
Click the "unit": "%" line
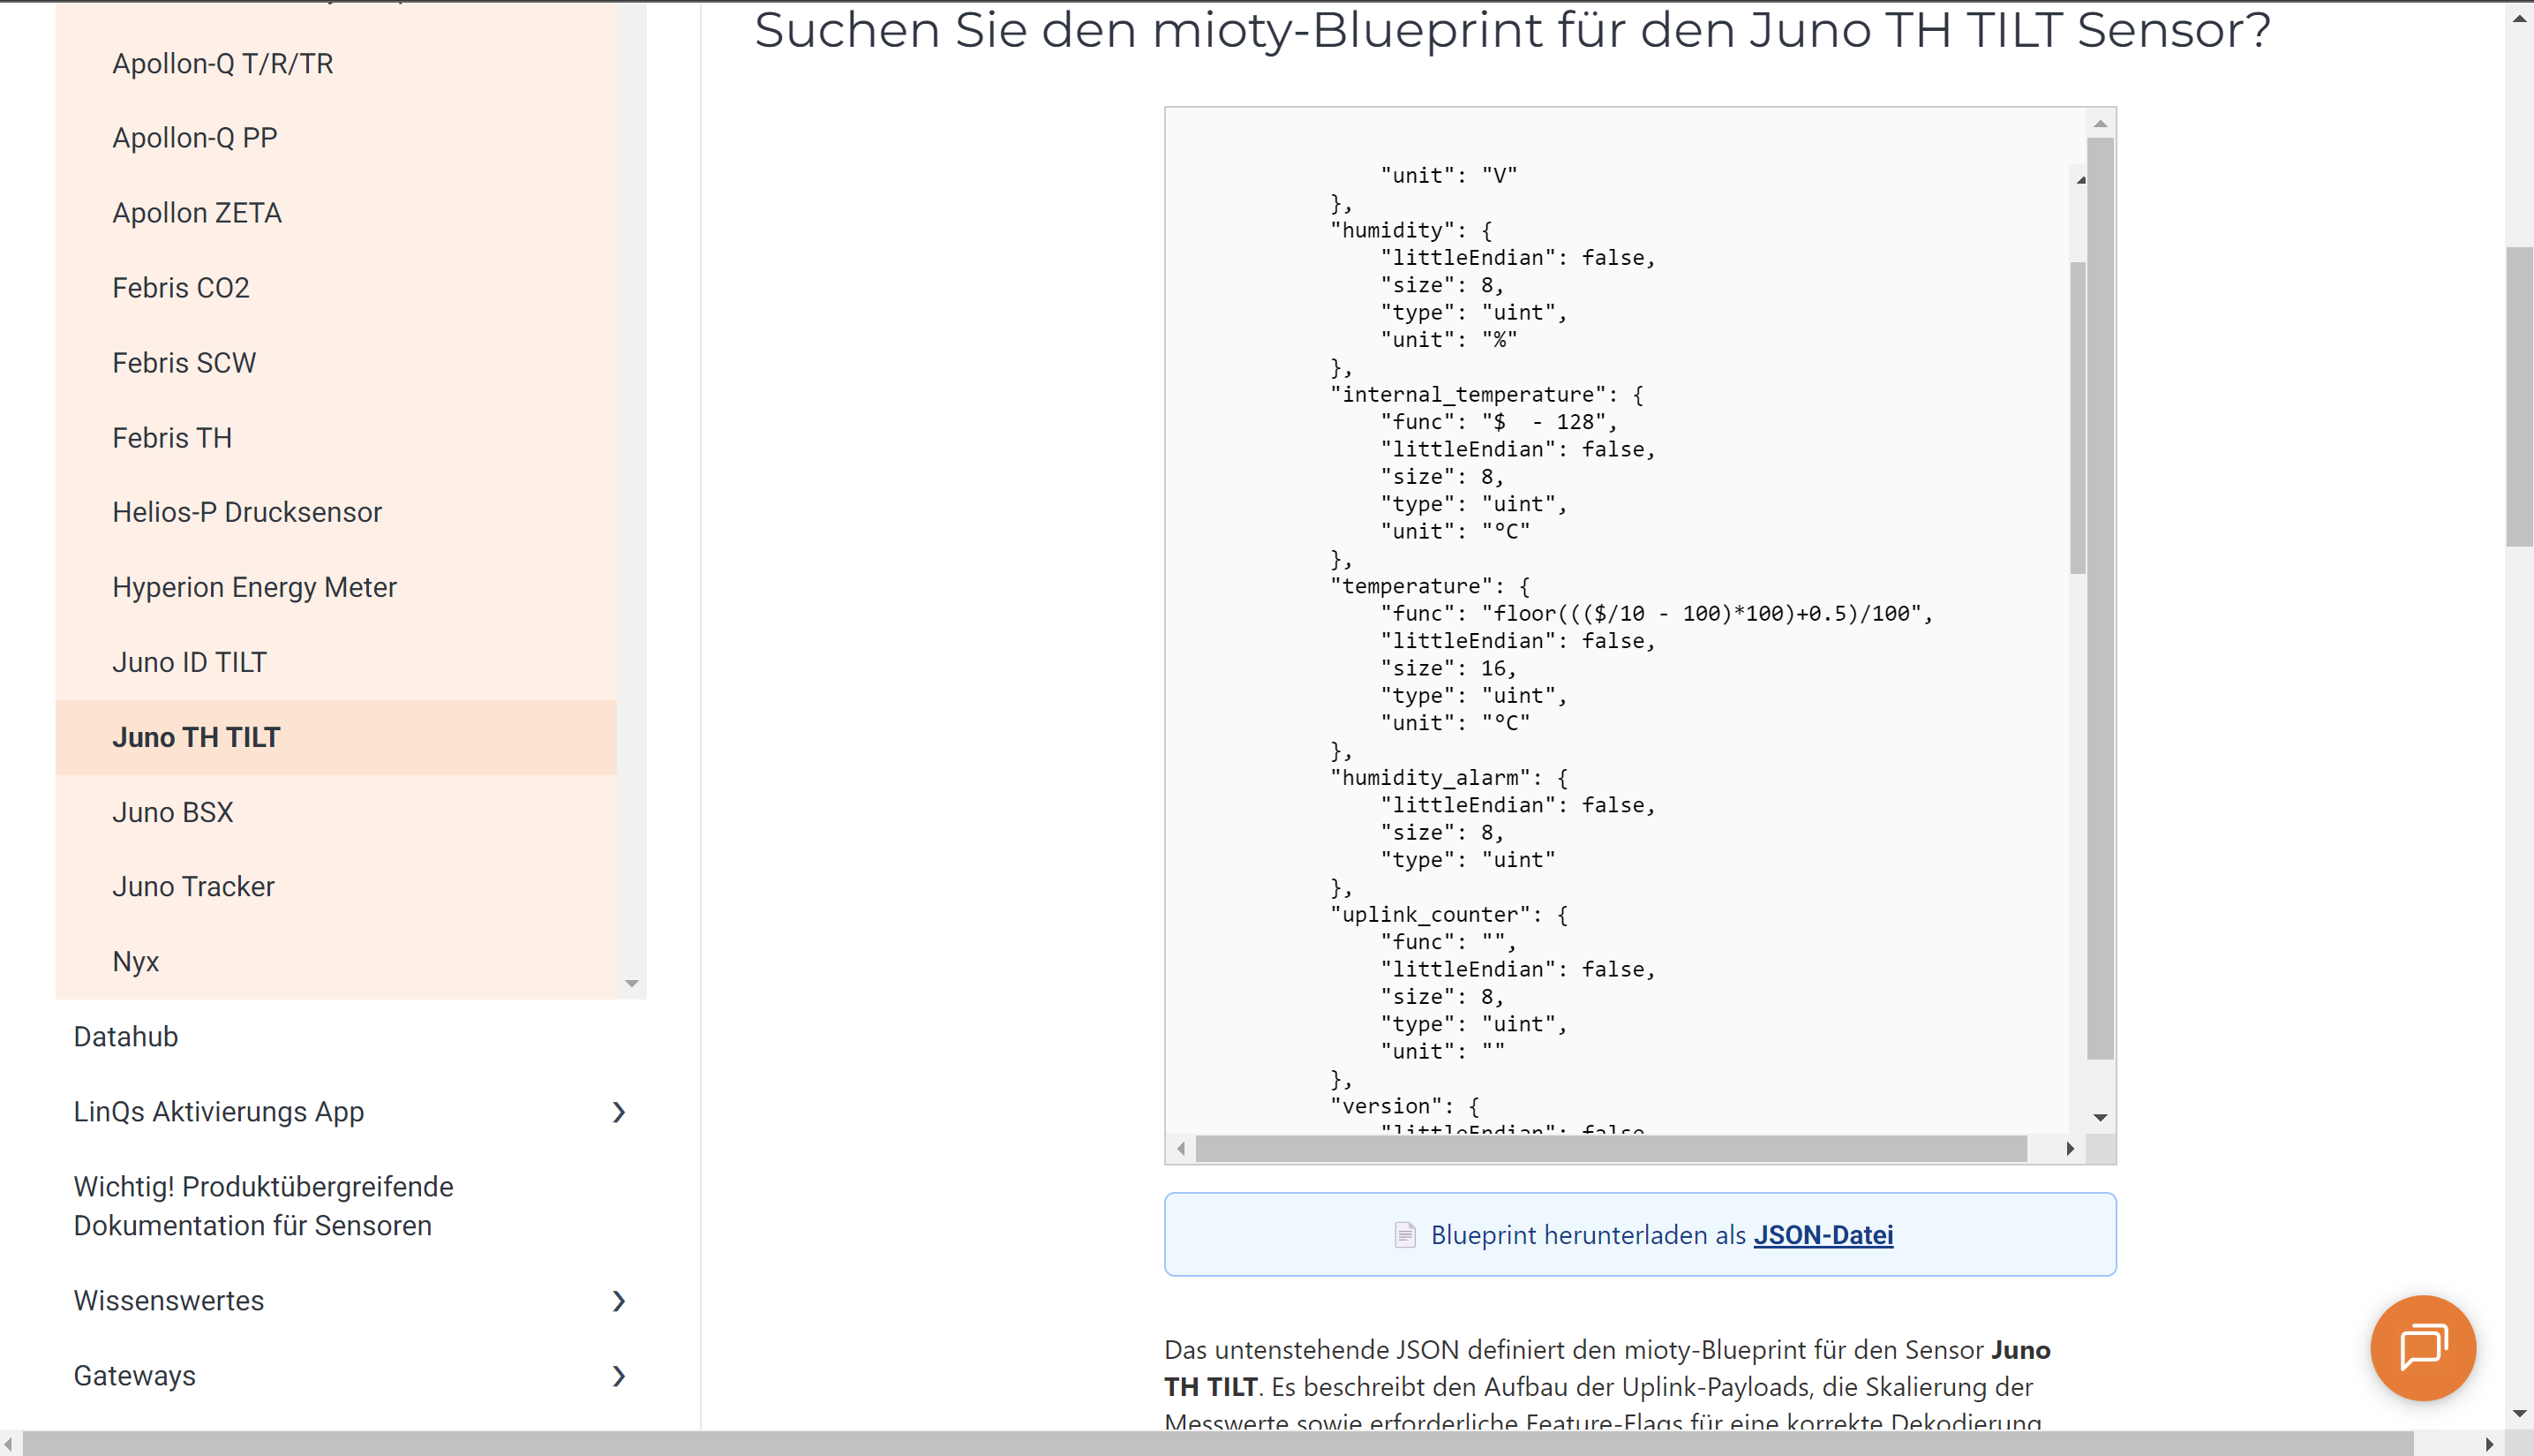click(1448, 340)
